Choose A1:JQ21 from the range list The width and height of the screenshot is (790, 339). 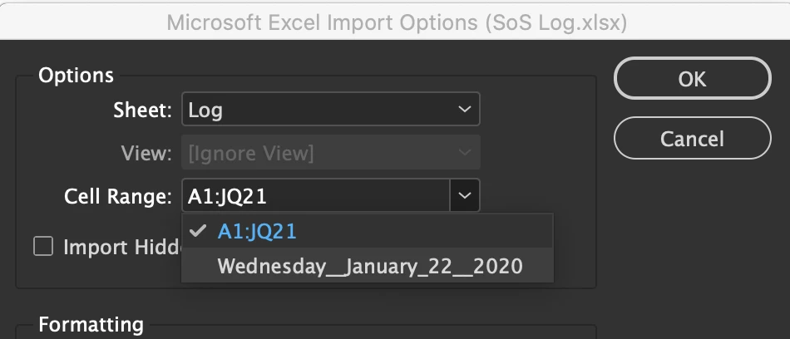[257, 232]
